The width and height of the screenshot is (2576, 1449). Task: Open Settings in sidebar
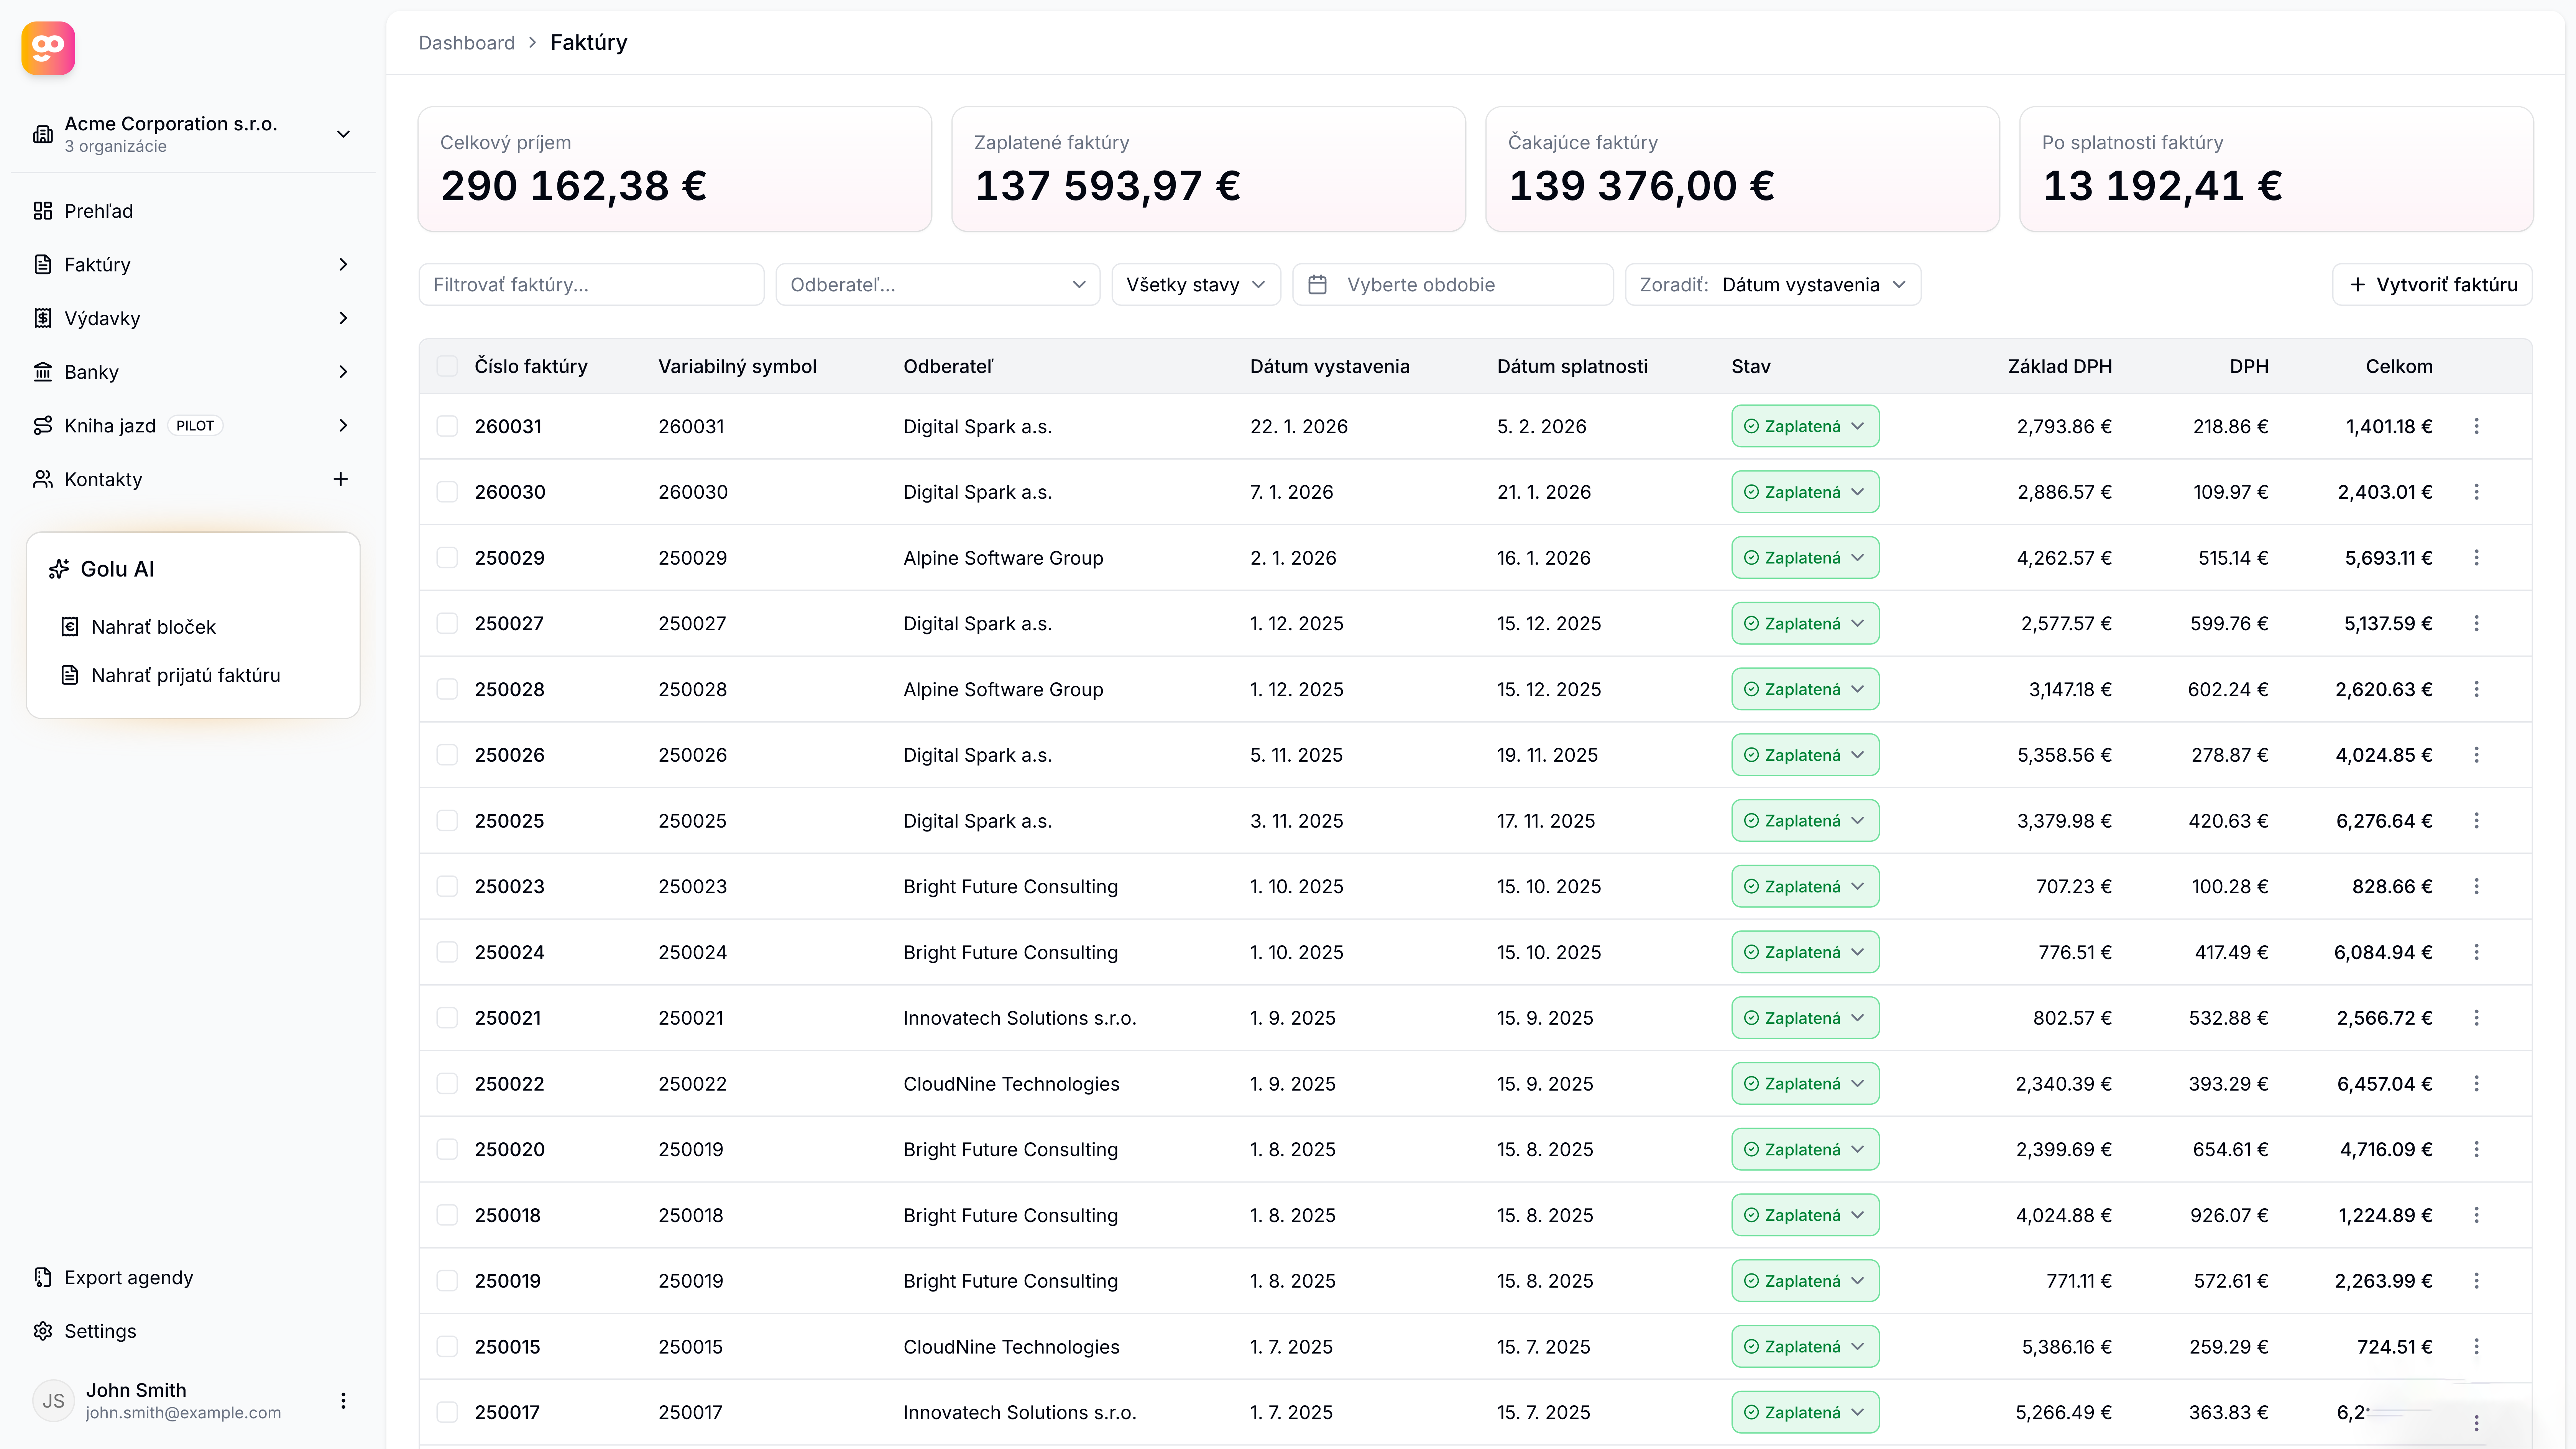[193, 1331]
